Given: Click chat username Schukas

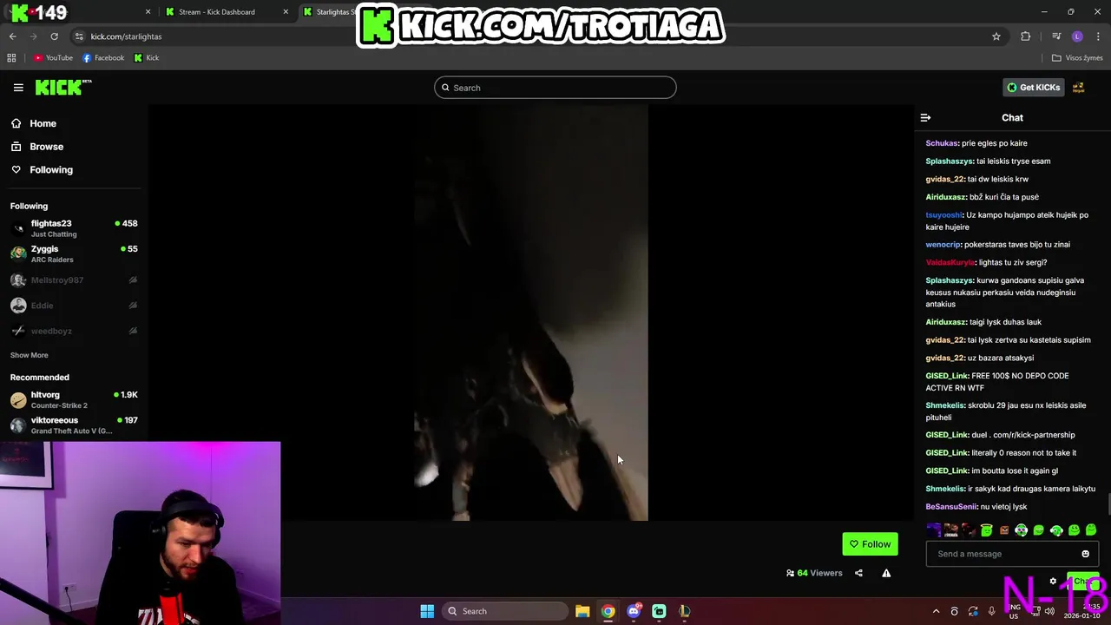Looking at the screenshot, I should [942, 143].
